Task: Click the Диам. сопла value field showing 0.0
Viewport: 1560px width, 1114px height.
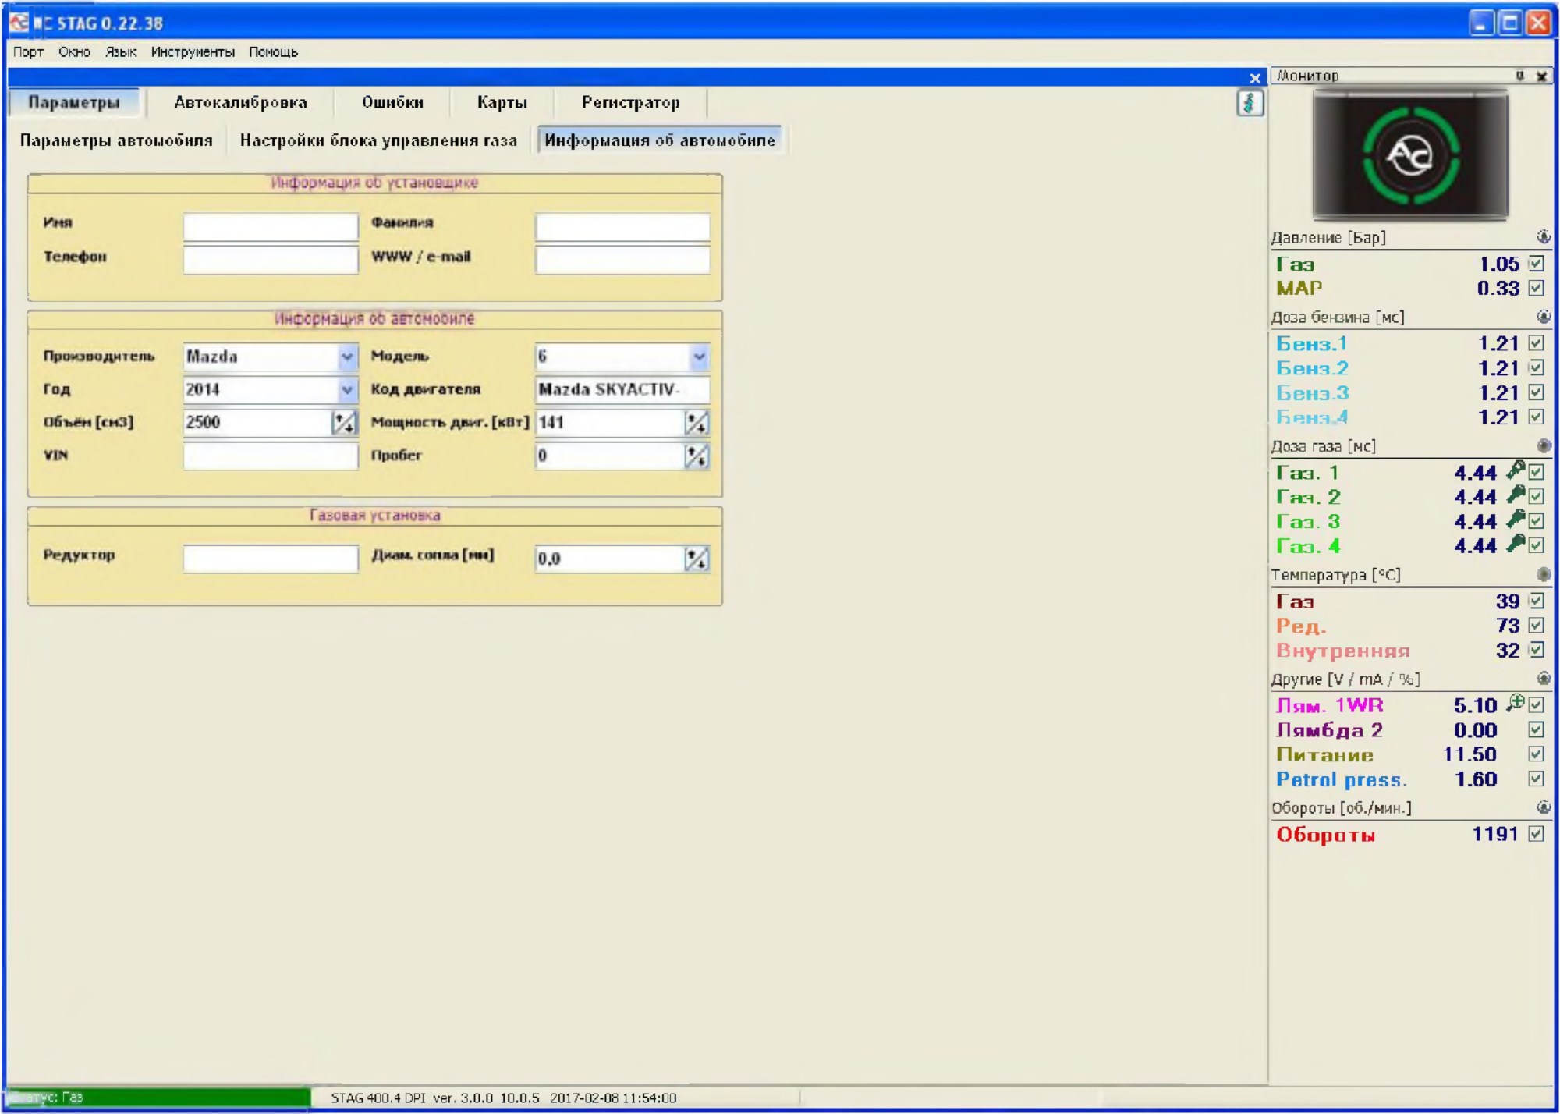Action: 610,559
